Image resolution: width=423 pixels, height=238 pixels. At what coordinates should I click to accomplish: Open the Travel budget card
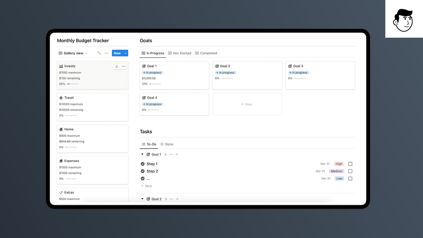[93, 107]
